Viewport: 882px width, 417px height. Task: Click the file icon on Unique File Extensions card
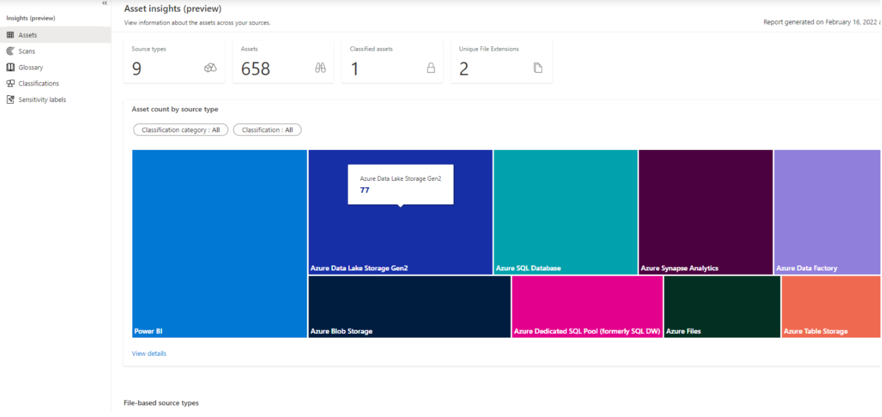tap(538, 68)
